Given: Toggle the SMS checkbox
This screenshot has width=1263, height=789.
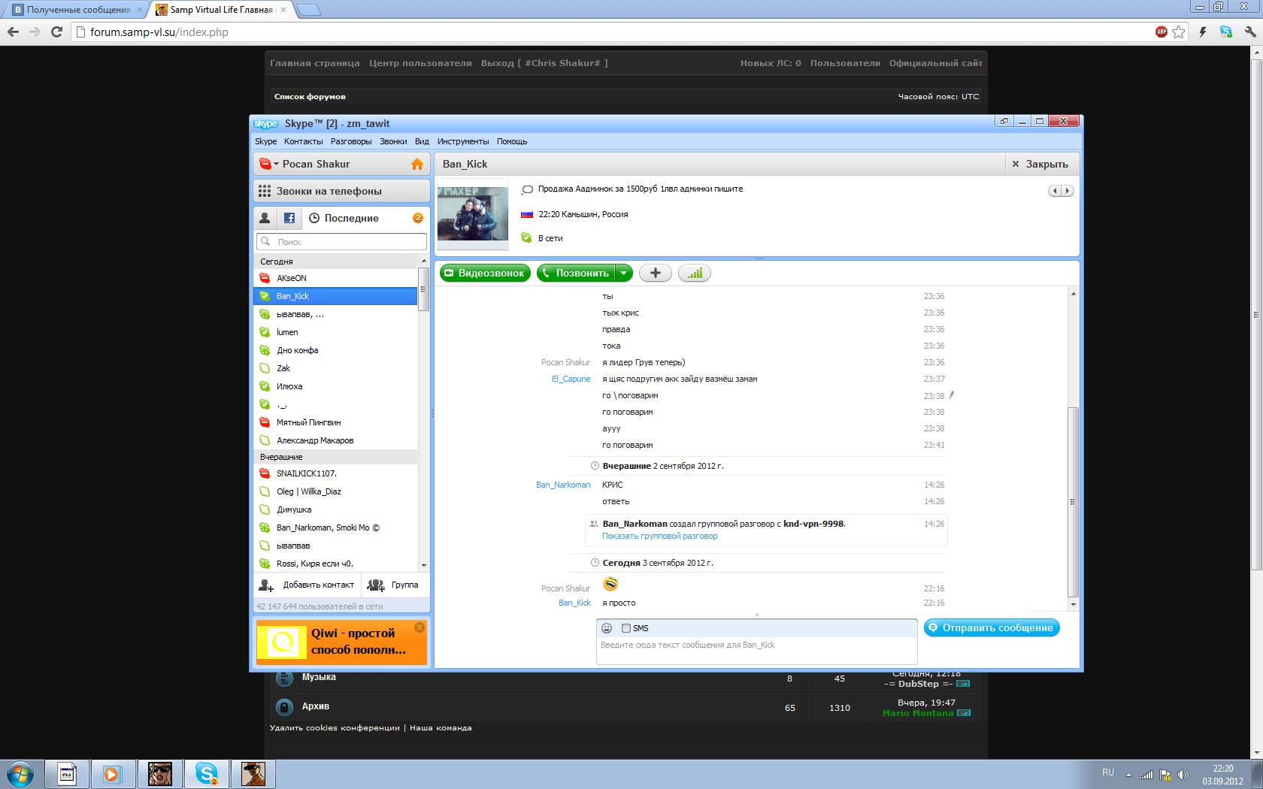Looking at the screenshot, I should click(x=626, y=628).
